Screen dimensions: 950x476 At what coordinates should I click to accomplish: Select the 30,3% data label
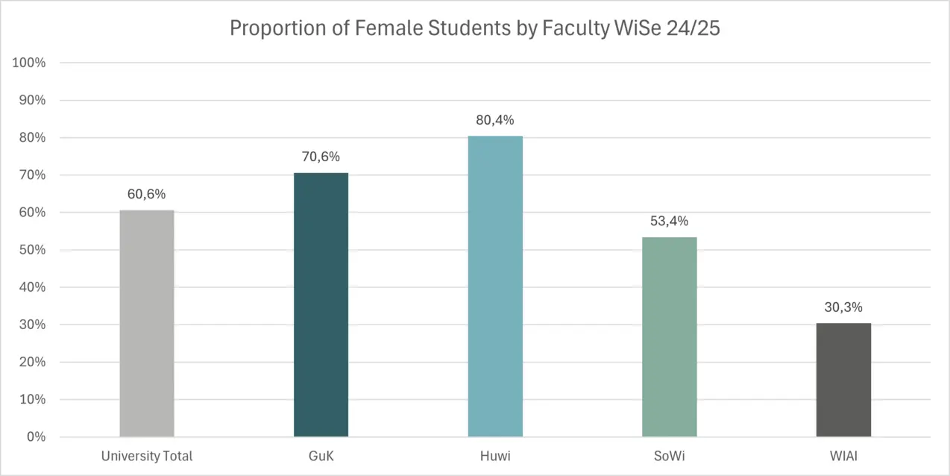pyautogui.click(x=843, y=307)
